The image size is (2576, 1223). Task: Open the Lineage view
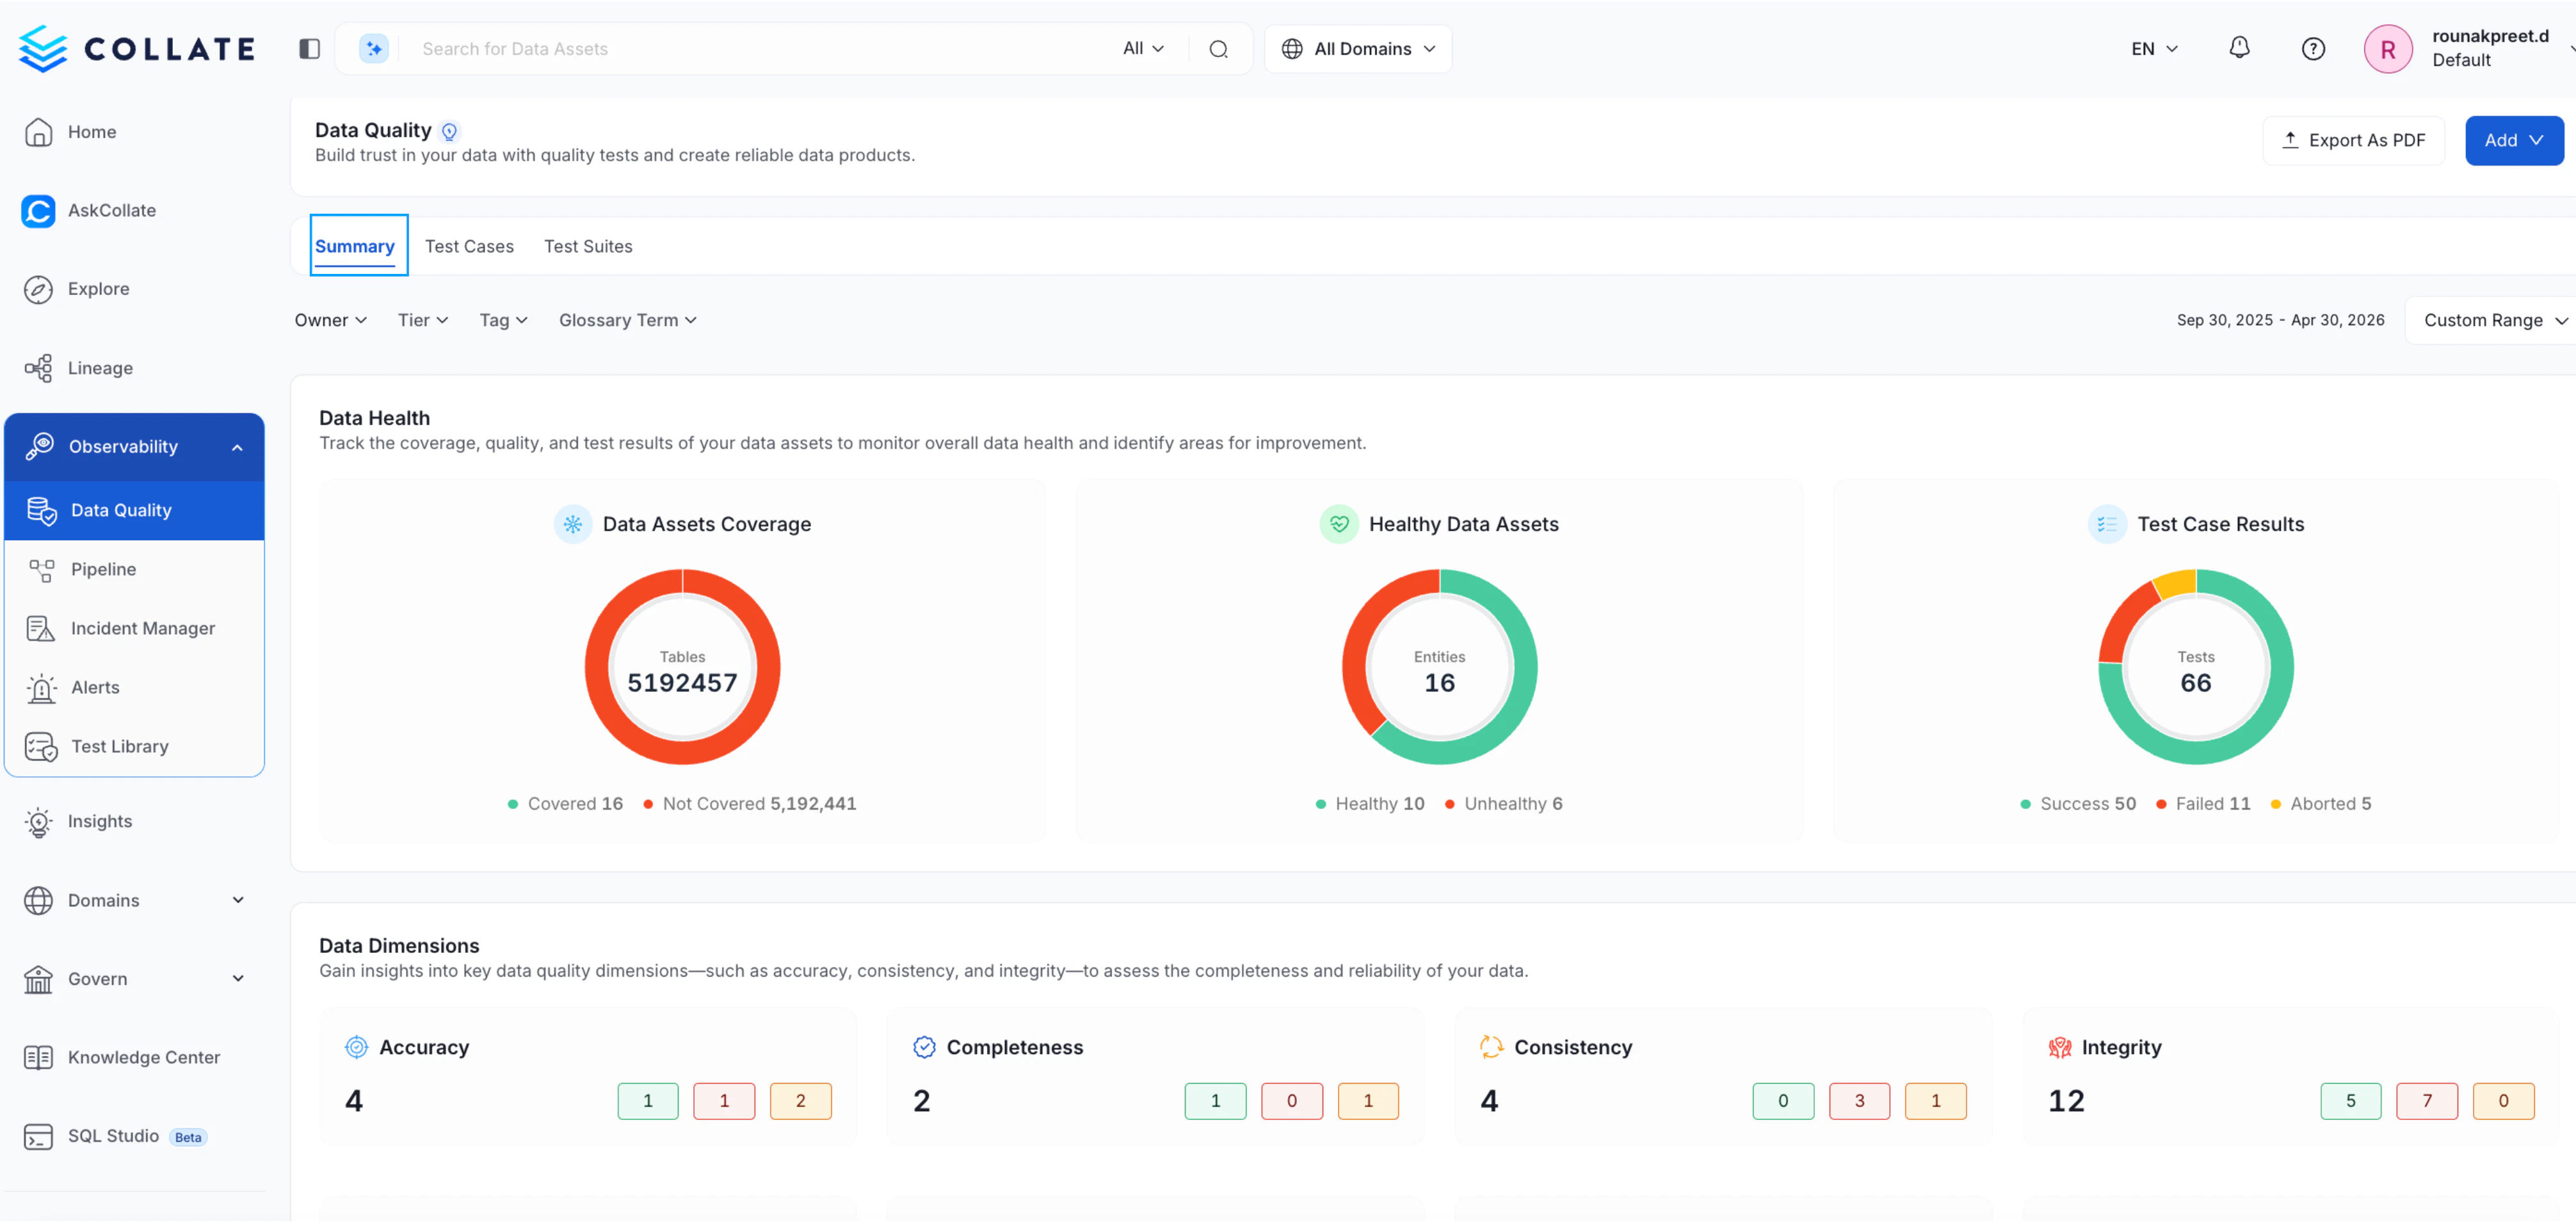pyautogui.click(x=101, y=367)
